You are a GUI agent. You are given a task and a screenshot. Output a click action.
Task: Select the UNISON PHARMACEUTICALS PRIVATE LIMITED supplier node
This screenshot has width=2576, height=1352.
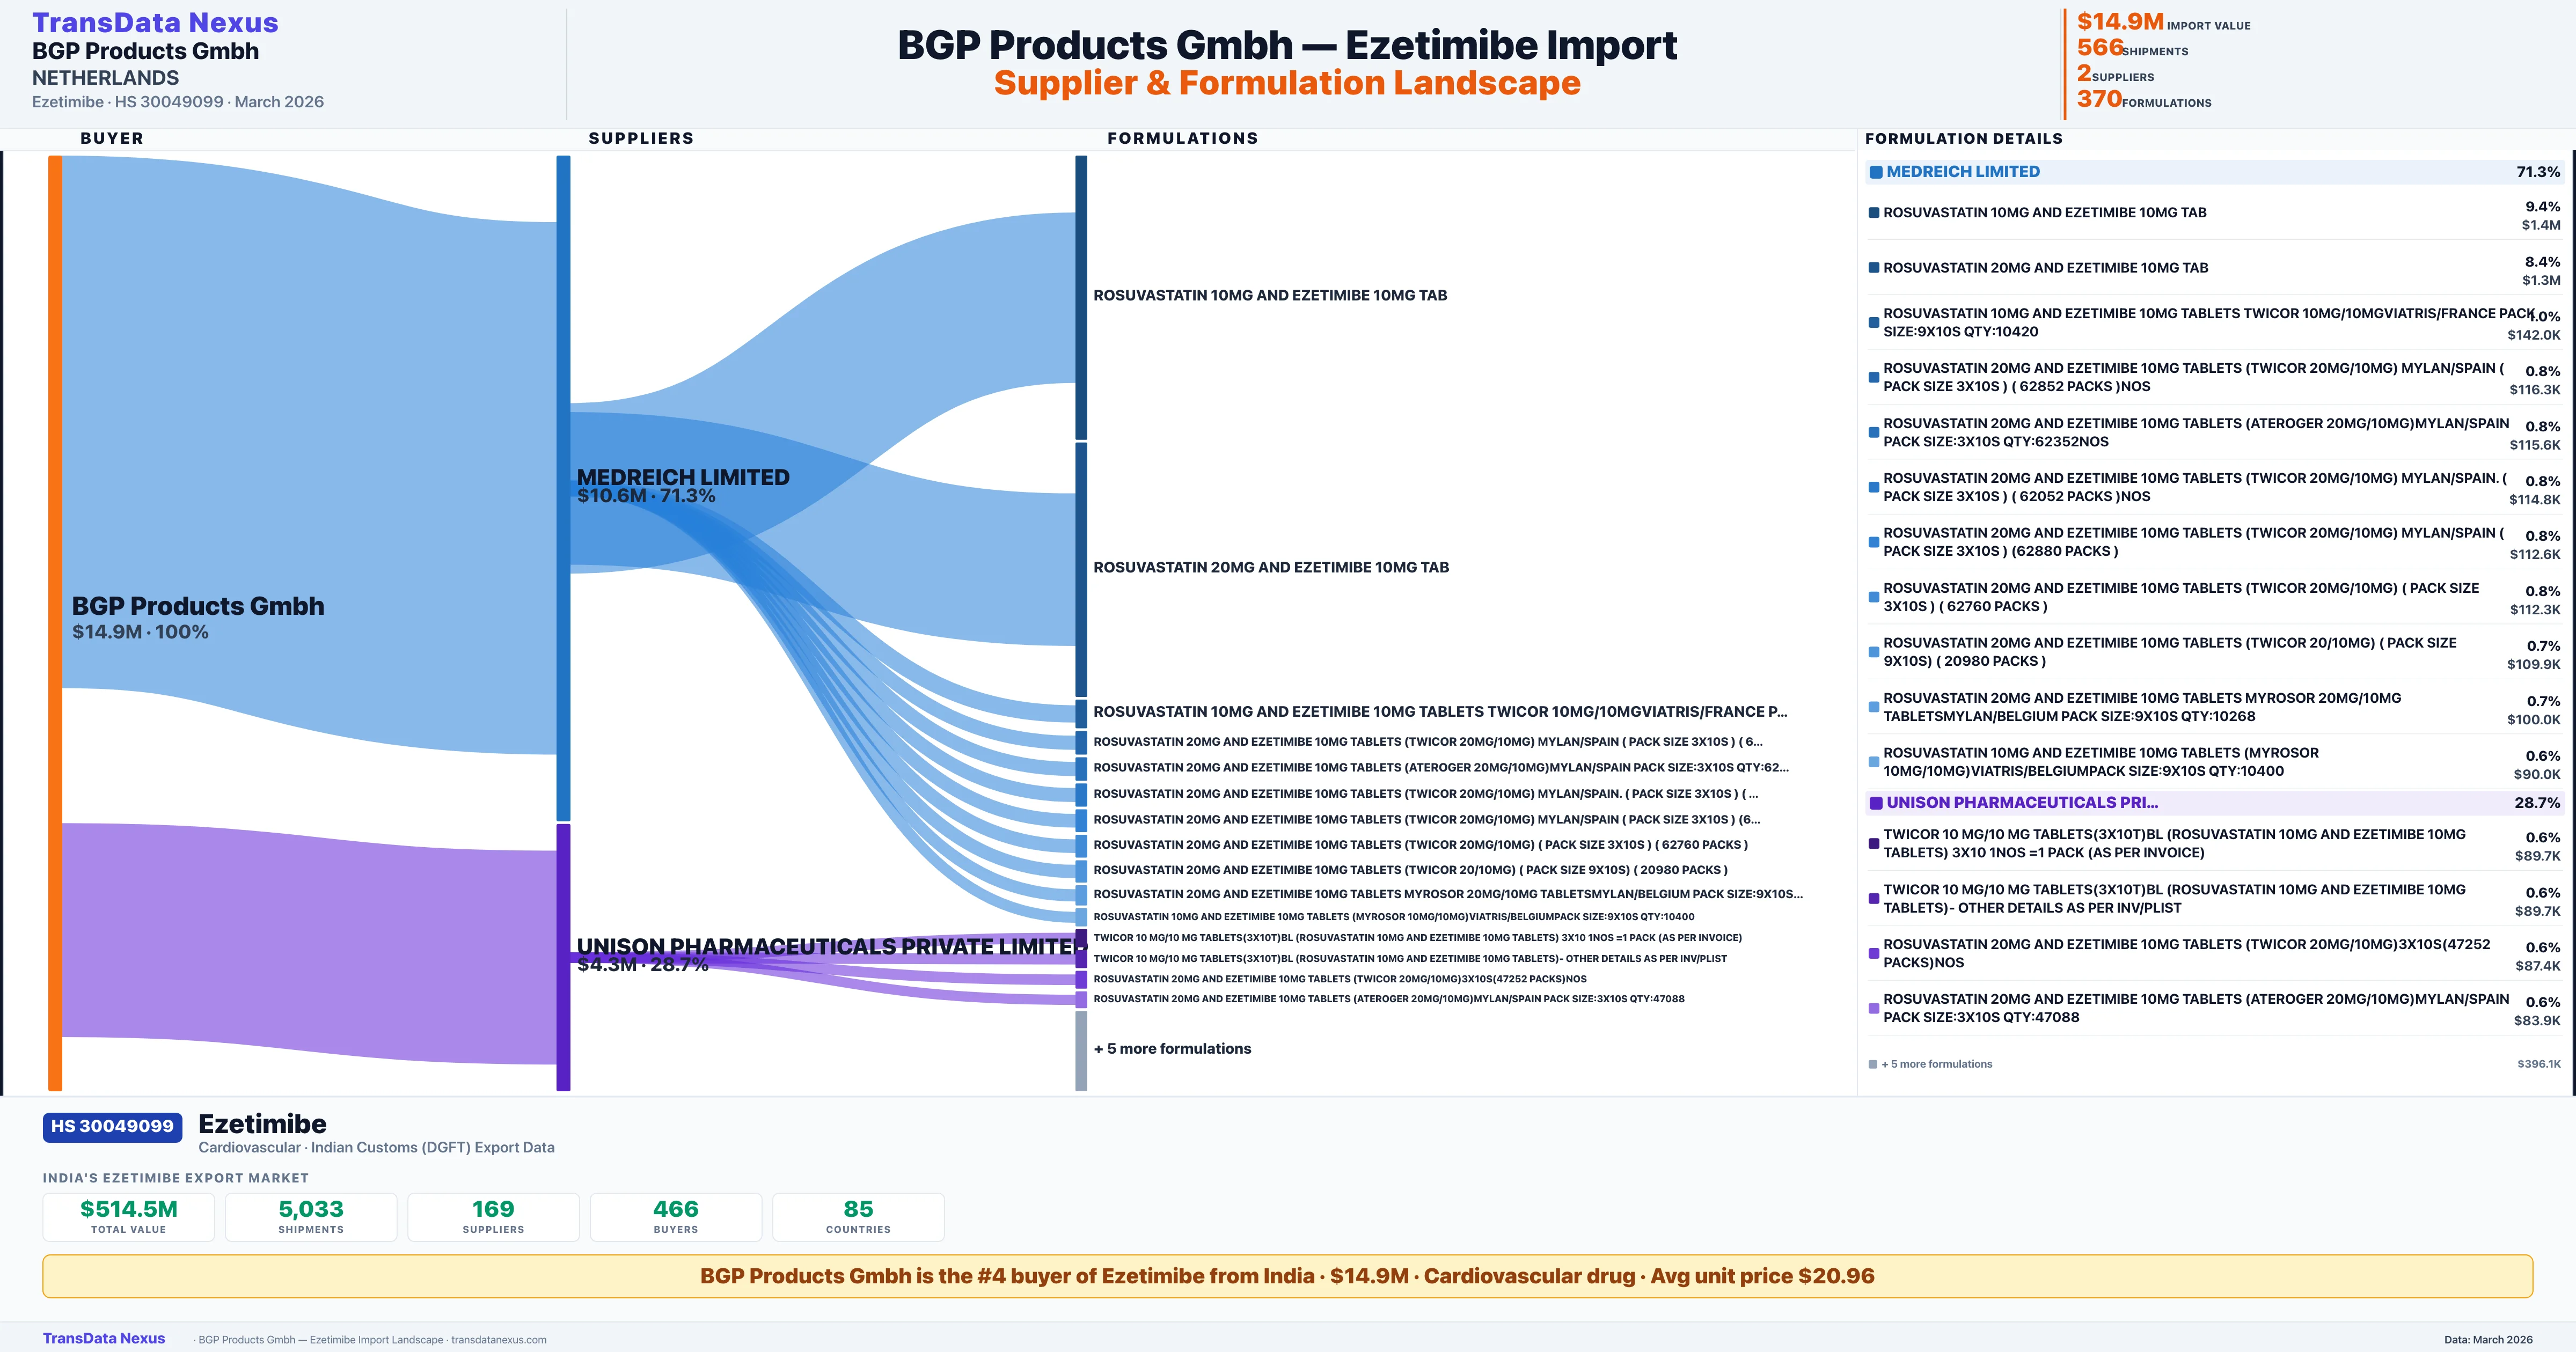coord(563,956)
